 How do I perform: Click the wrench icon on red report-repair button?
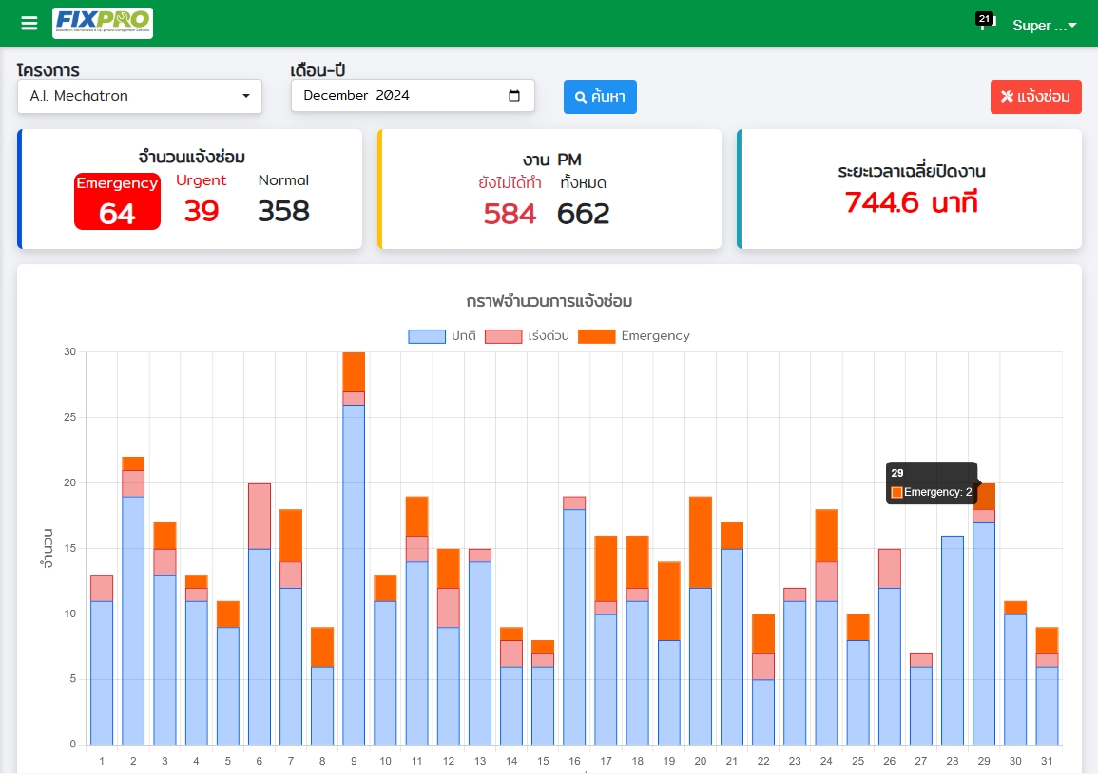[1007, 97]
